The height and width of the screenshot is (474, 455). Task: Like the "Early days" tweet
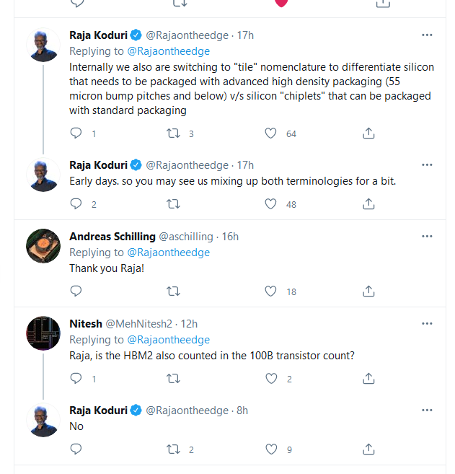click(x=271, y=204)
